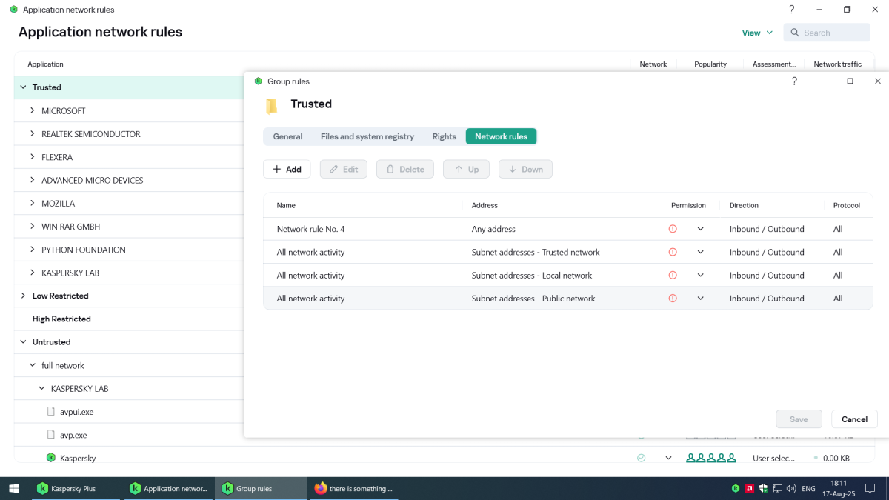Click the Save button in Group rules
889x500 pixels.
799,419
